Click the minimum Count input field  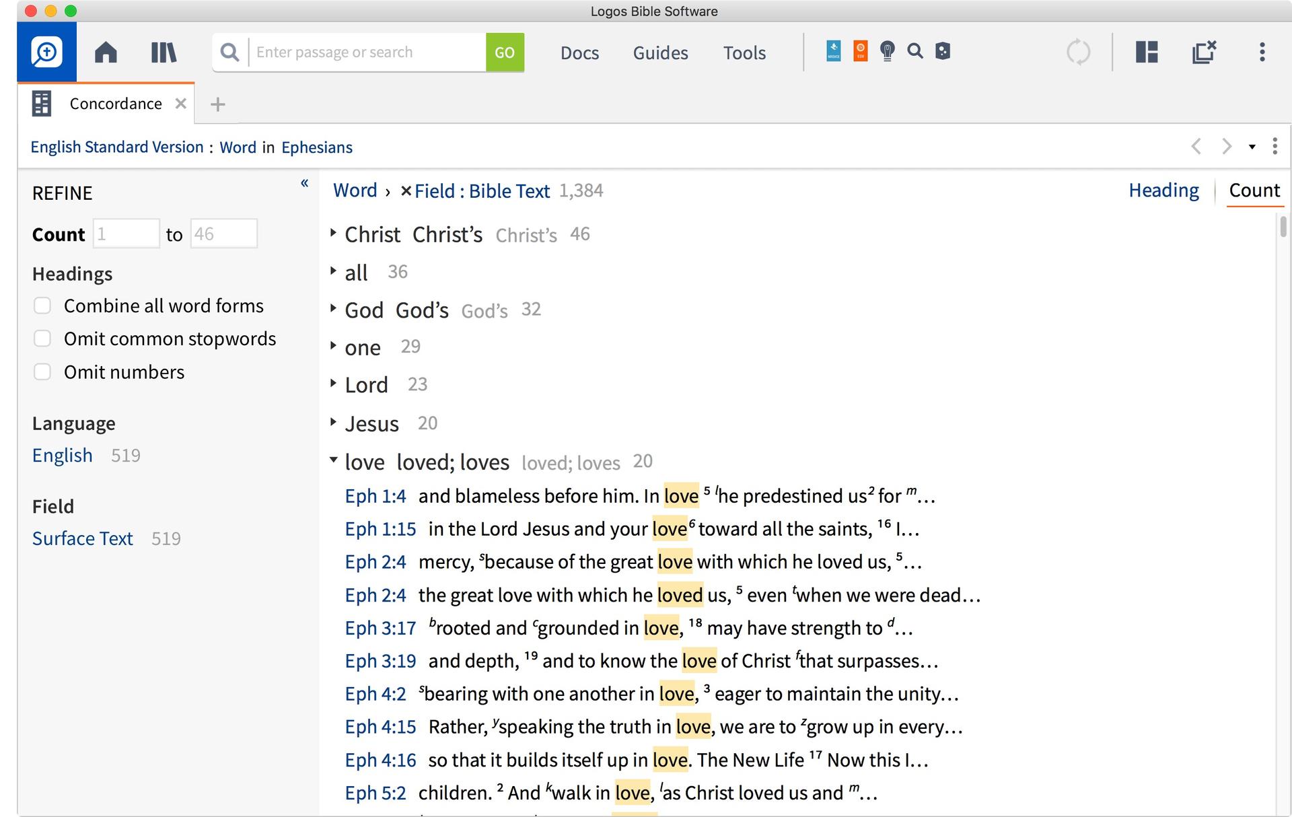coord(127,234)
